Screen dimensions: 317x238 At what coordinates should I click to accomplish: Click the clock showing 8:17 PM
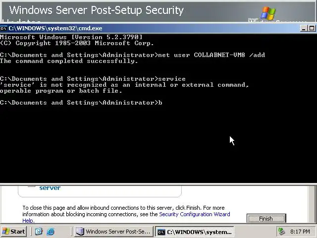tap(300, 232)
